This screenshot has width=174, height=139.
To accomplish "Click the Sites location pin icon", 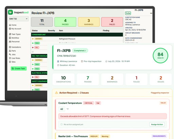I will (x=10, y=62).
